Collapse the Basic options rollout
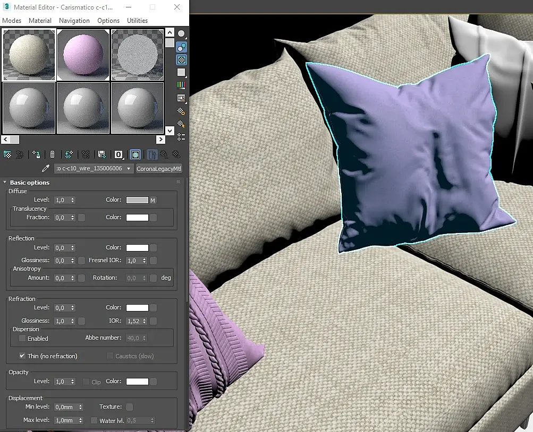 [5, 182]
